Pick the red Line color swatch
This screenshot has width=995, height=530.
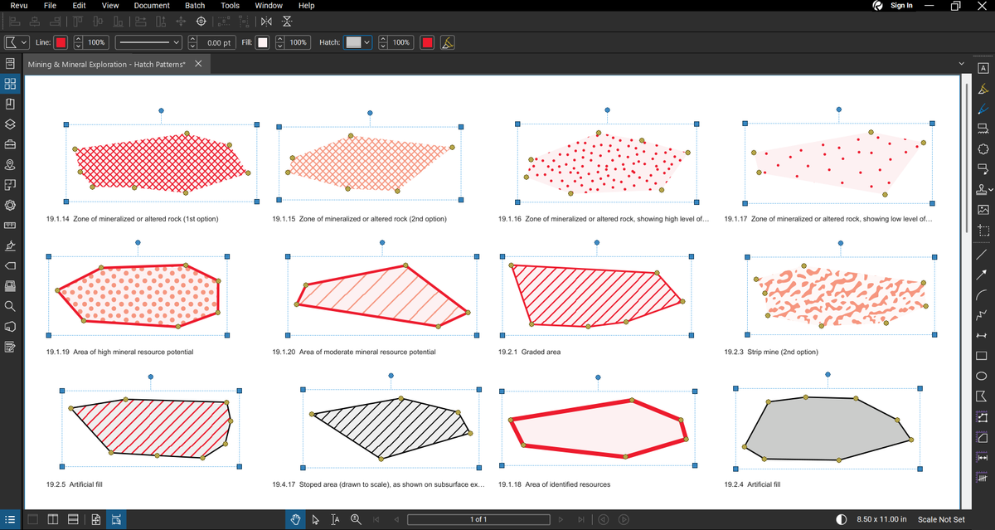coord(61,42)
